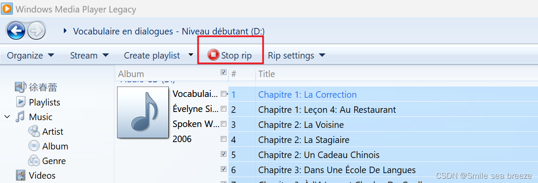Sort by the Title column header
Screen dimensions: 538x183
pos(266,74)
